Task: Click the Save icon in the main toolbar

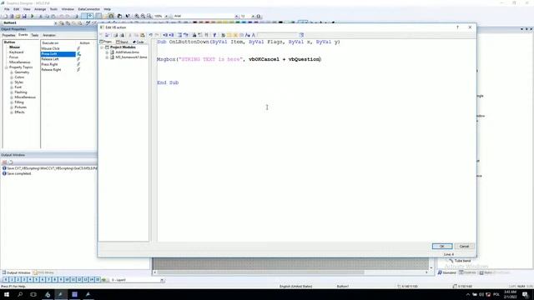Action: (x=24, y=17)
